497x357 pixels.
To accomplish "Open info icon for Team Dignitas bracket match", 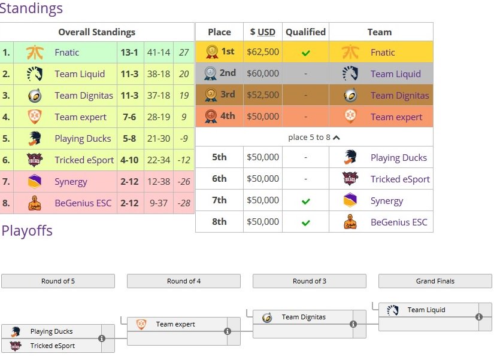I will pos(353,324).
